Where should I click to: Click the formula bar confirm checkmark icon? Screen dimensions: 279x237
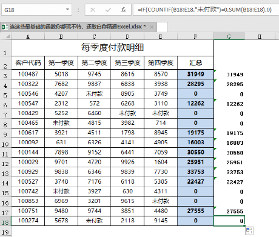point(108,10)
